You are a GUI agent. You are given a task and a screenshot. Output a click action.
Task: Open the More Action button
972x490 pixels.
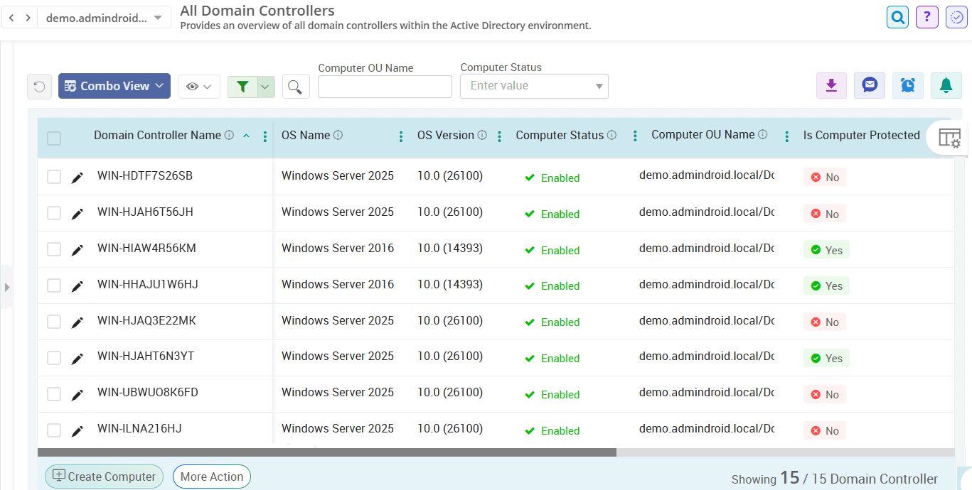(x=211, y=477)
